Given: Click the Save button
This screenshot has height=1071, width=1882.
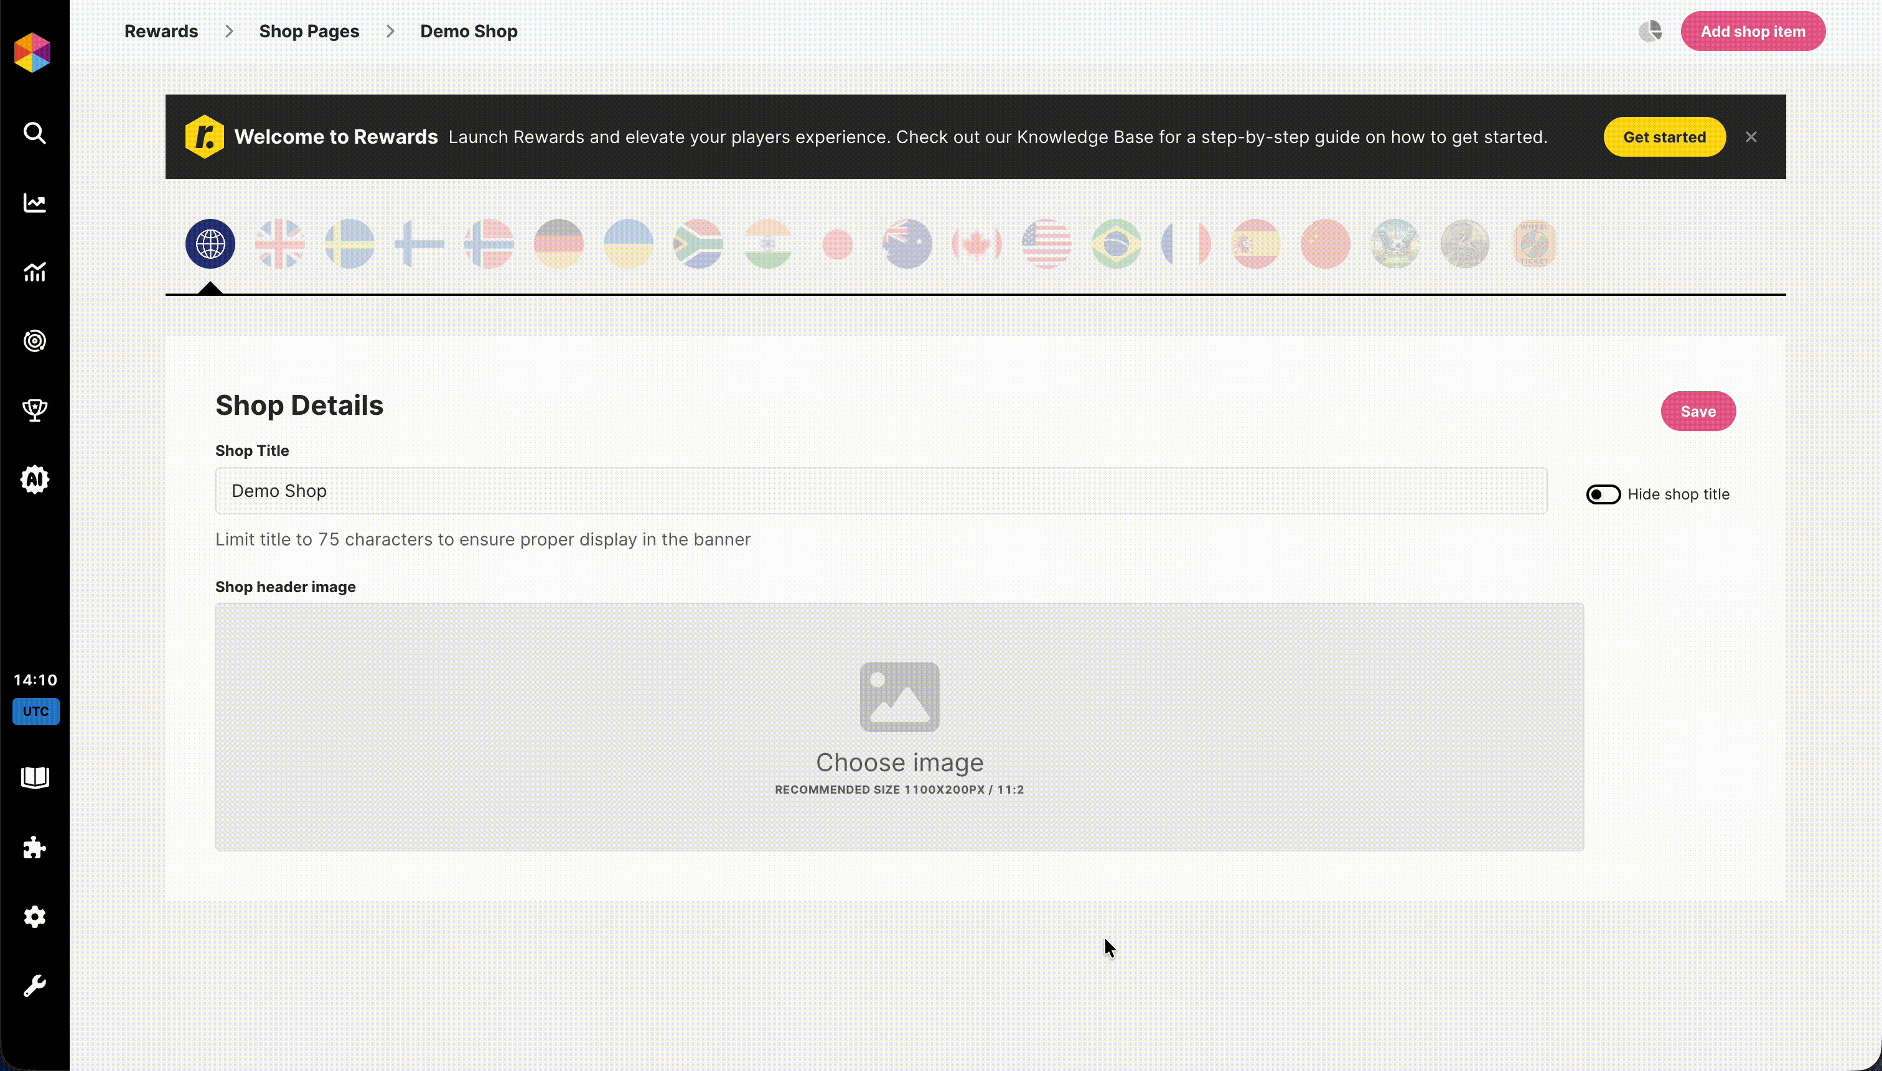Looking at the screenshot, I should 1697,411.
